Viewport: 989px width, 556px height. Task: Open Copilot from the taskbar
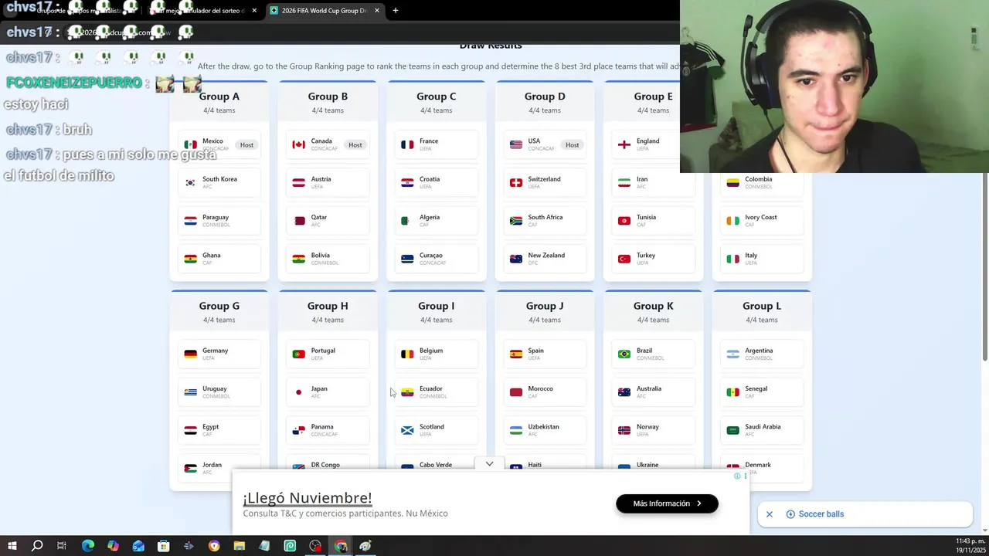click(113, 546)
